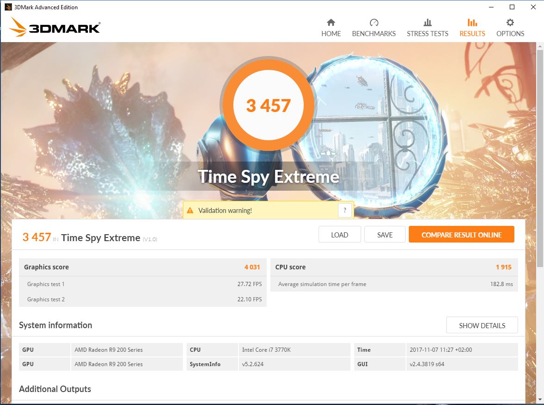544x405 pixels.
Task: Click the CPU score value 1 915
Action: (x=503, y=267)
